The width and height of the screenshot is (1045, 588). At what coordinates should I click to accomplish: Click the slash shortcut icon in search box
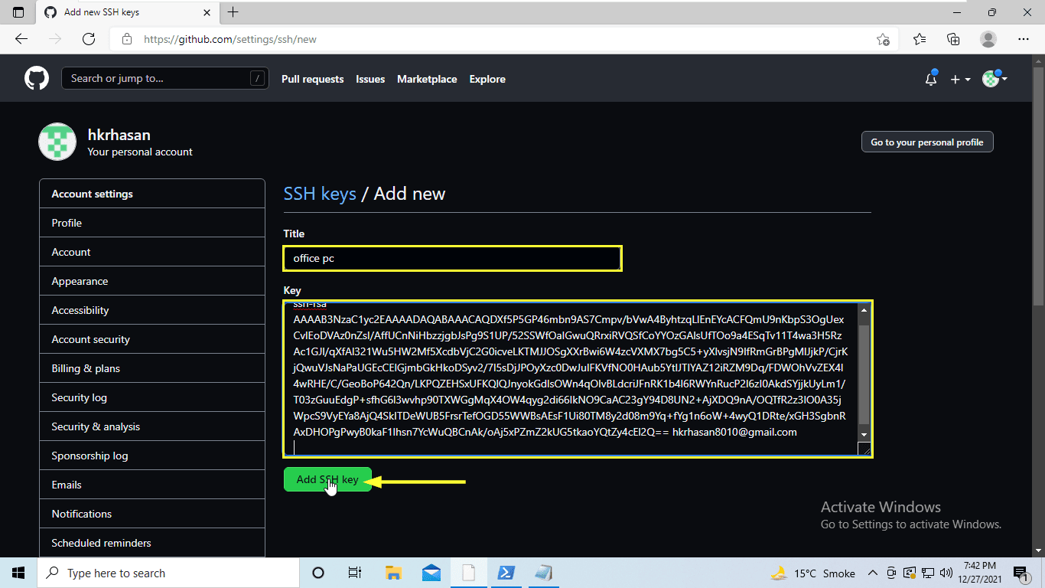257,78
